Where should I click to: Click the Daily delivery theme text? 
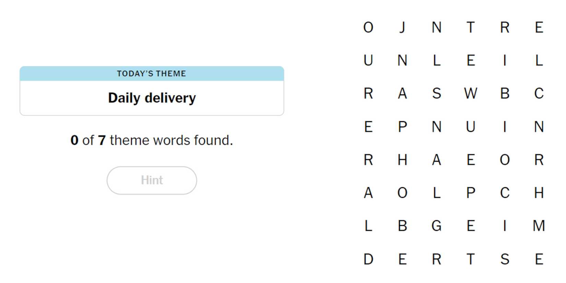[152, 98]
